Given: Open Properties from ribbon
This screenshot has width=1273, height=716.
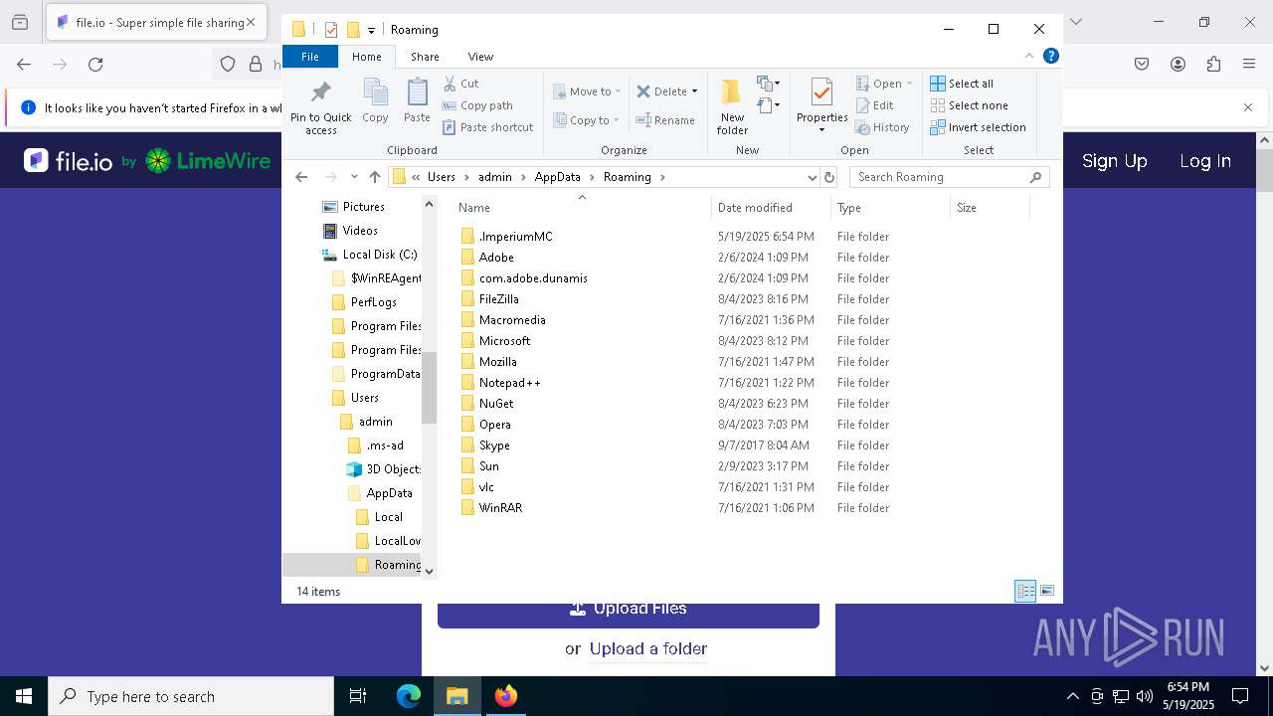Looking at the screenshot, I should [821, 106].
